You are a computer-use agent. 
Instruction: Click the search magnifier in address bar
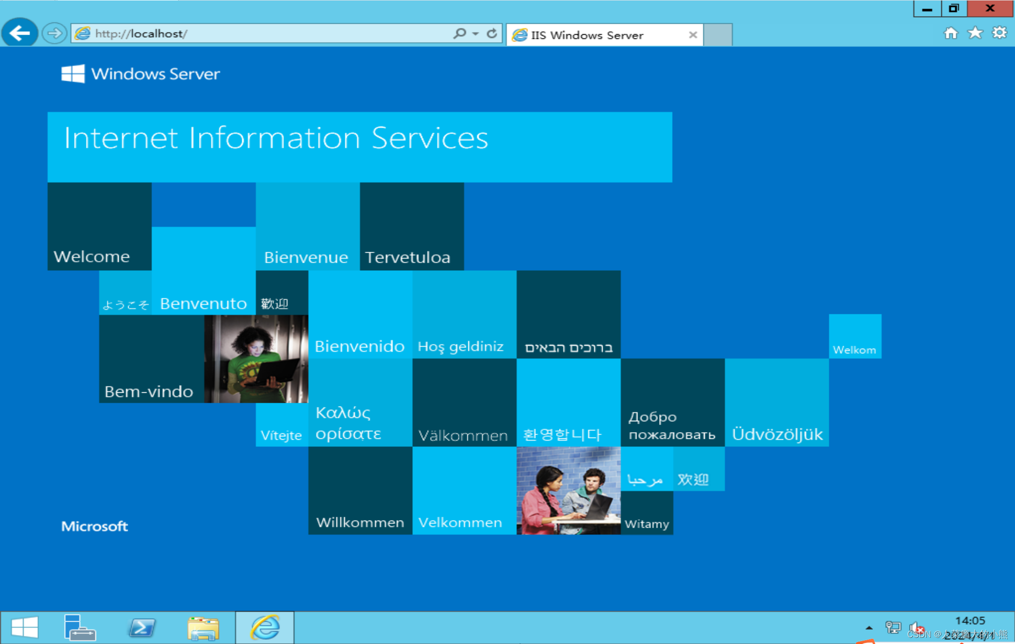(459, 33)
